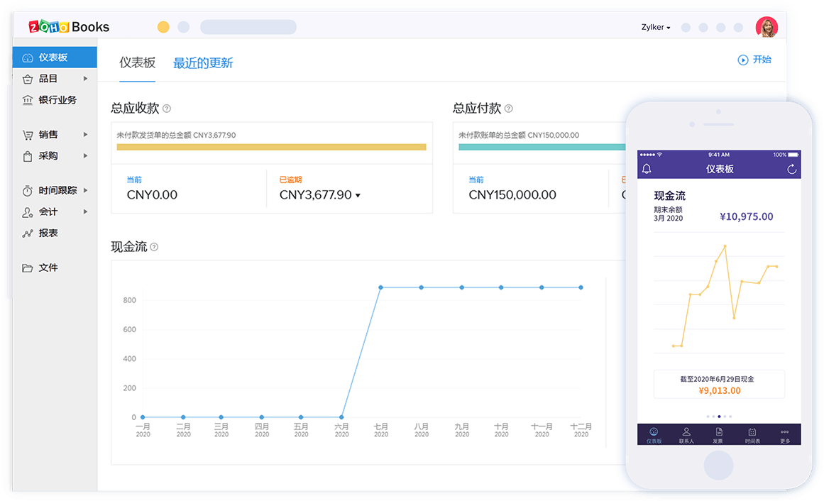The image size is (824, 501).
Task: Open the 文件 folder icon in sidebar
Action: click(x=28, y=268)
